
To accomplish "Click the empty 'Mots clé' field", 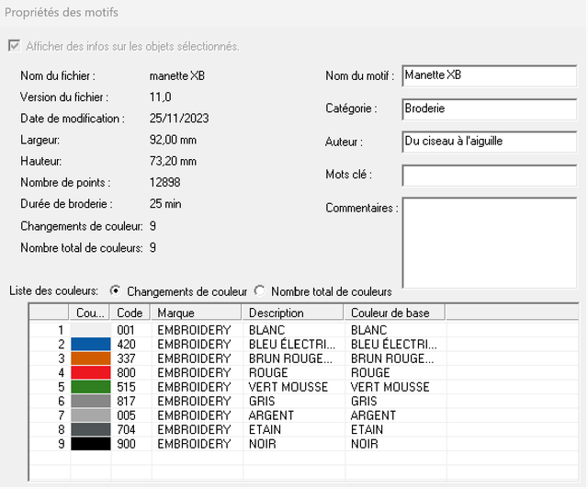I will click(x=490, y=175).
